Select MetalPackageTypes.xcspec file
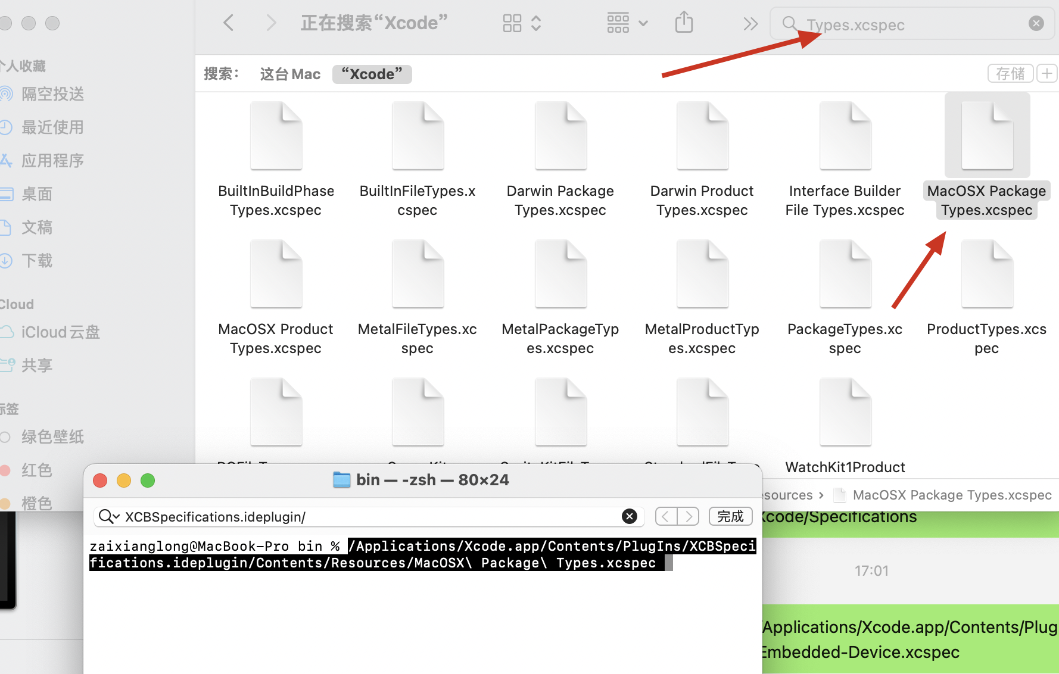 (x=560, y=298)
